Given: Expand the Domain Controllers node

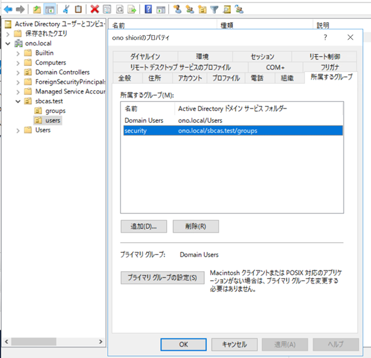Looking at the screenshot, I should (x=18, y=73).
